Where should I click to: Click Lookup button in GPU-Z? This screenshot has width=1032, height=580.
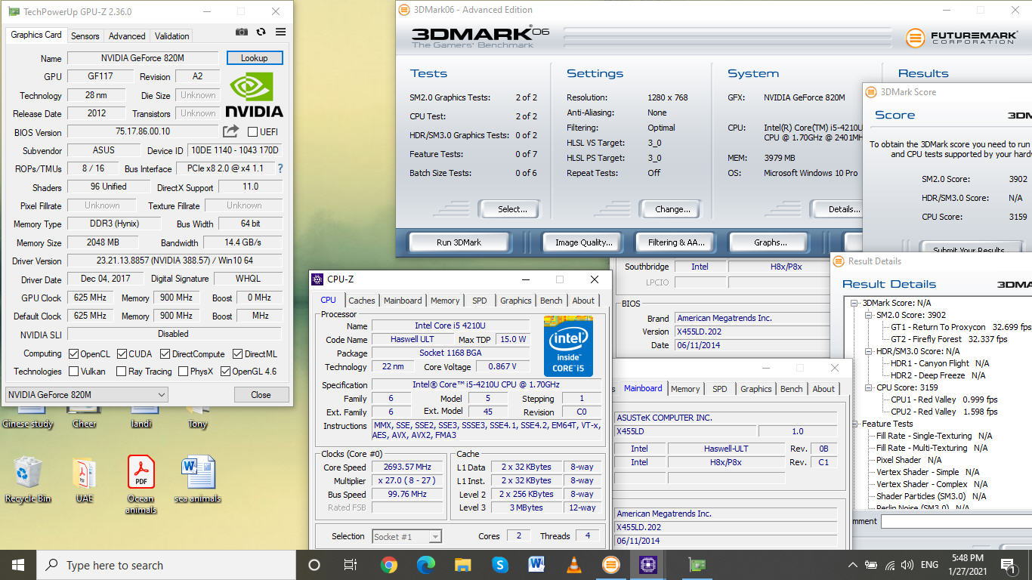click(x=255, y=58)
